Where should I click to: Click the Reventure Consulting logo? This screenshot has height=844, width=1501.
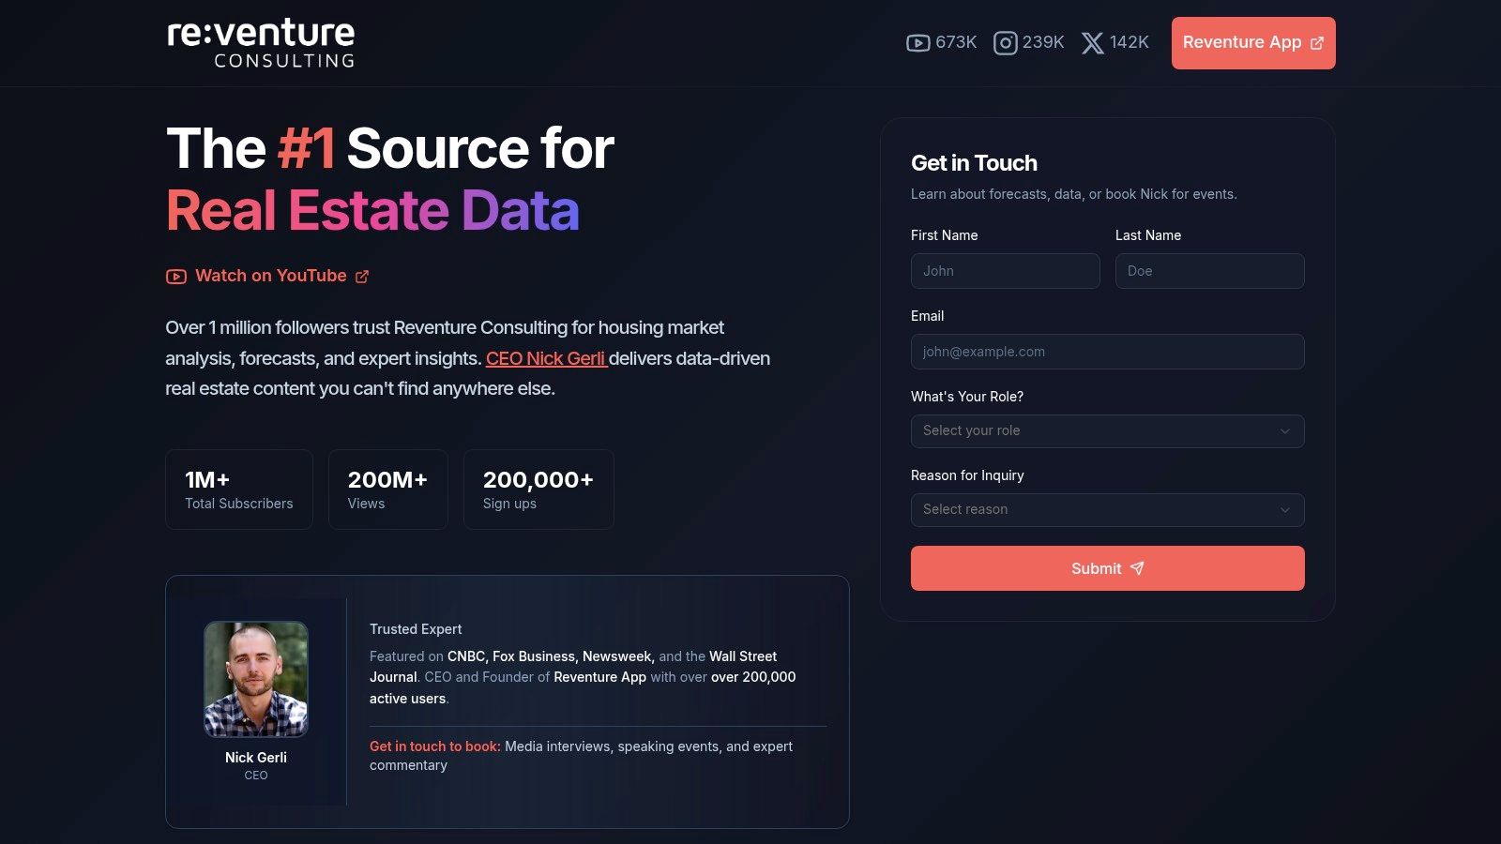click(261, 43)
